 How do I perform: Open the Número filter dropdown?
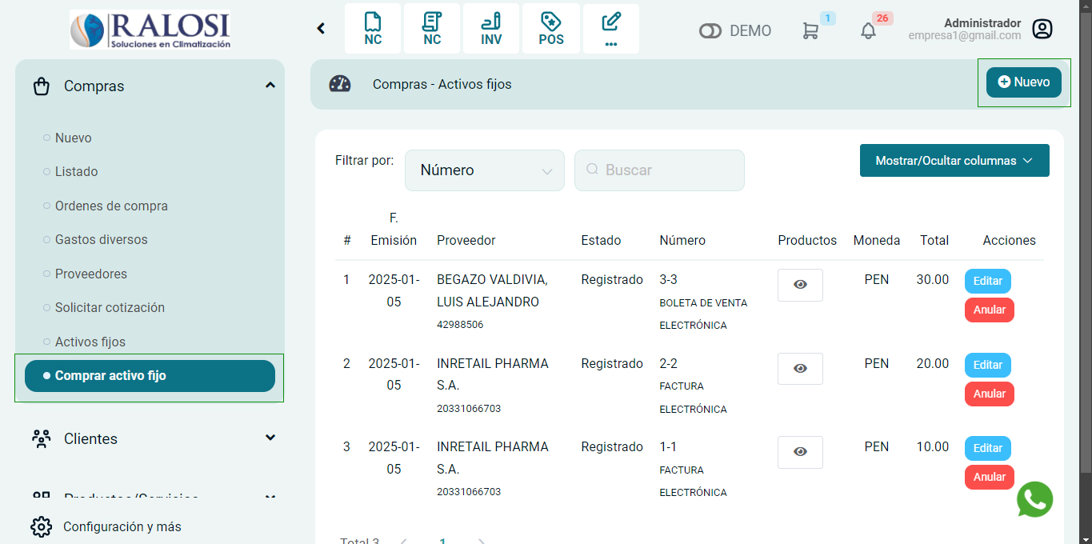point(484,170)
